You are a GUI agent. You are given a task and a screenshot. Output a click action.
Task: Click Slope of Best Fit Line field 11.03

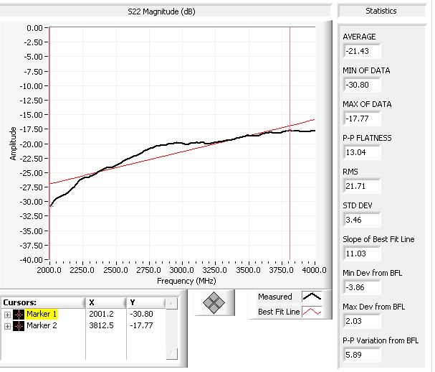[x=362, y=254]
